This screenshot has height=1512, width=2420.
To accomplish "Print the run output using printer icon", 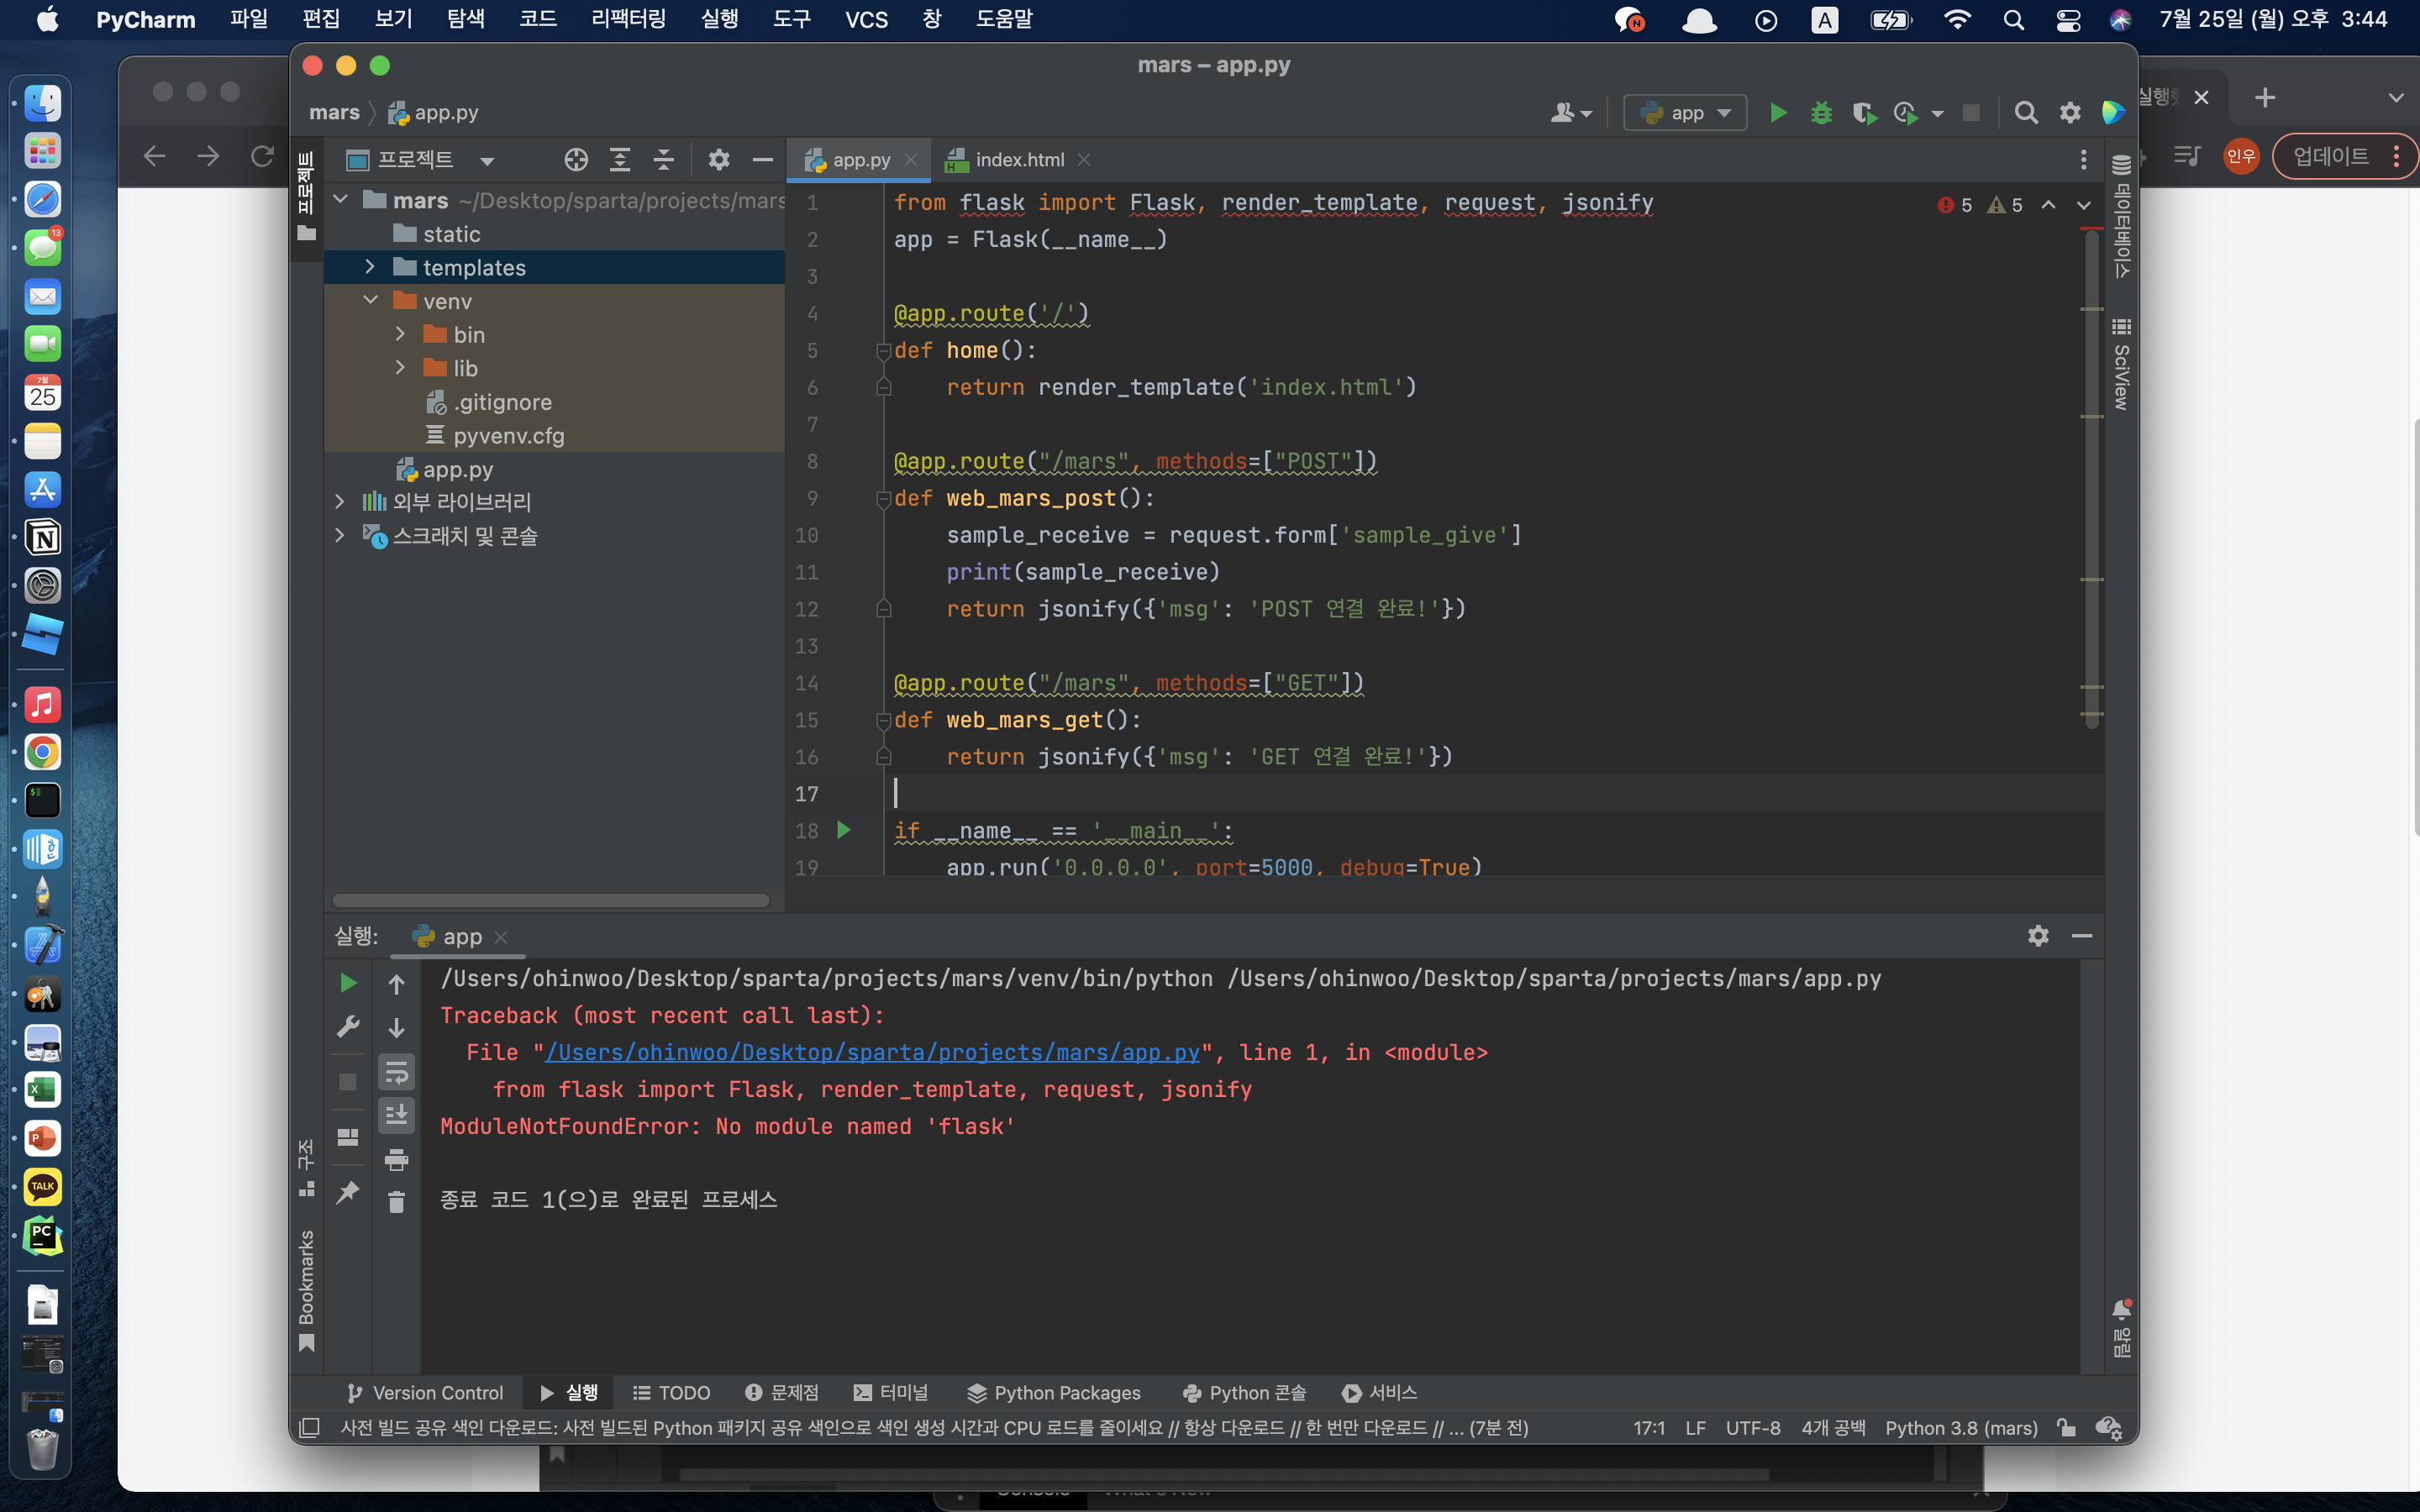I will pos(397,1160).
